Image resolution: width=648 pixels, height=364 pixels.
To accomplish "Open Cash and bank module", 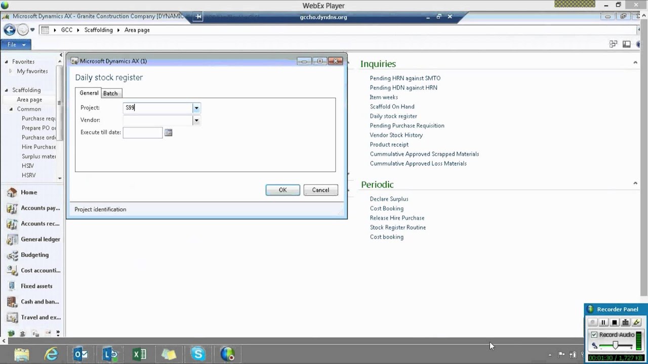I will (x=32, y=302).
